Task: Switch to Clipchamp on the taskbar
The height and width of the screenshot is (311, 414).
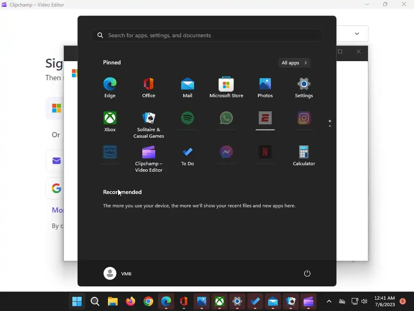Action: [308, 301]
